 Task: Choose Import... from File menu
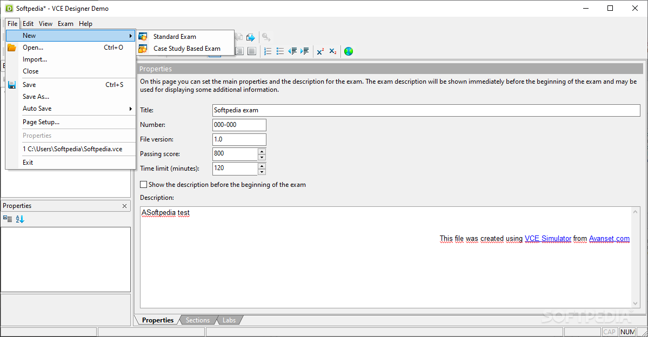click(x=71, y=59)
